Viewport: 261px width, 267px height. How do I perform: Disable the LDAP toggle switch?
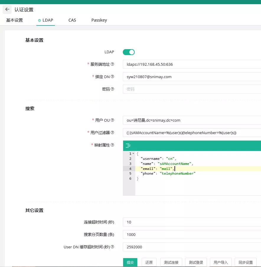pyautogui.click(x=129, y=52)
